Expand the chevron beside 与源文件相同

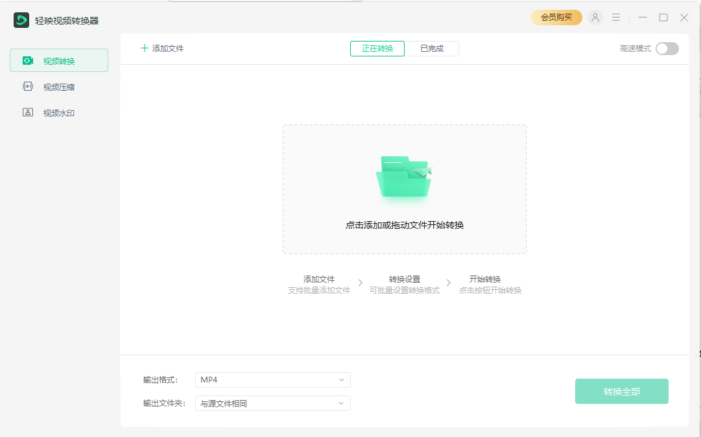point(342,403)
